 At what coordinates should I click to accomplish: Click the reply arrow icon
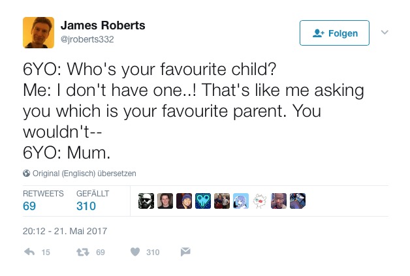[29, 252]
